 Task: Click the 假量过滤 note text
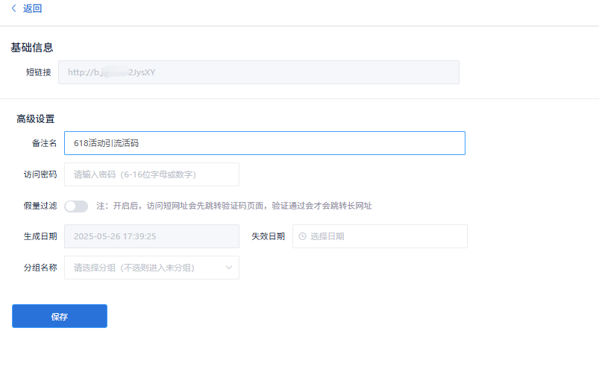coord(234,206)
